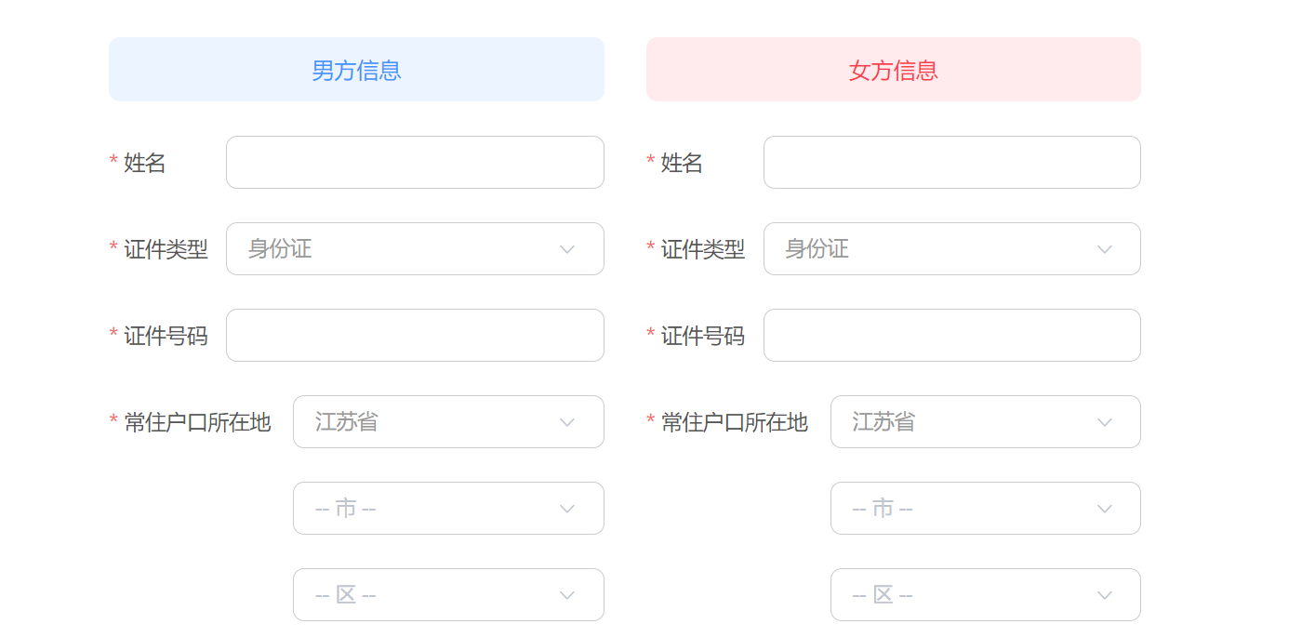The image size is (1315, 637).
Task: Click chevron arrow in male province select
Action: coord(567,422)
